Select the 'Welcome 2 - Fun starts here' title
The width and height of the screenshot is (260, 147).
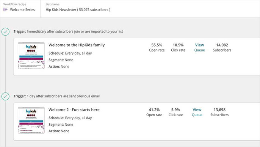pos(74,109)
